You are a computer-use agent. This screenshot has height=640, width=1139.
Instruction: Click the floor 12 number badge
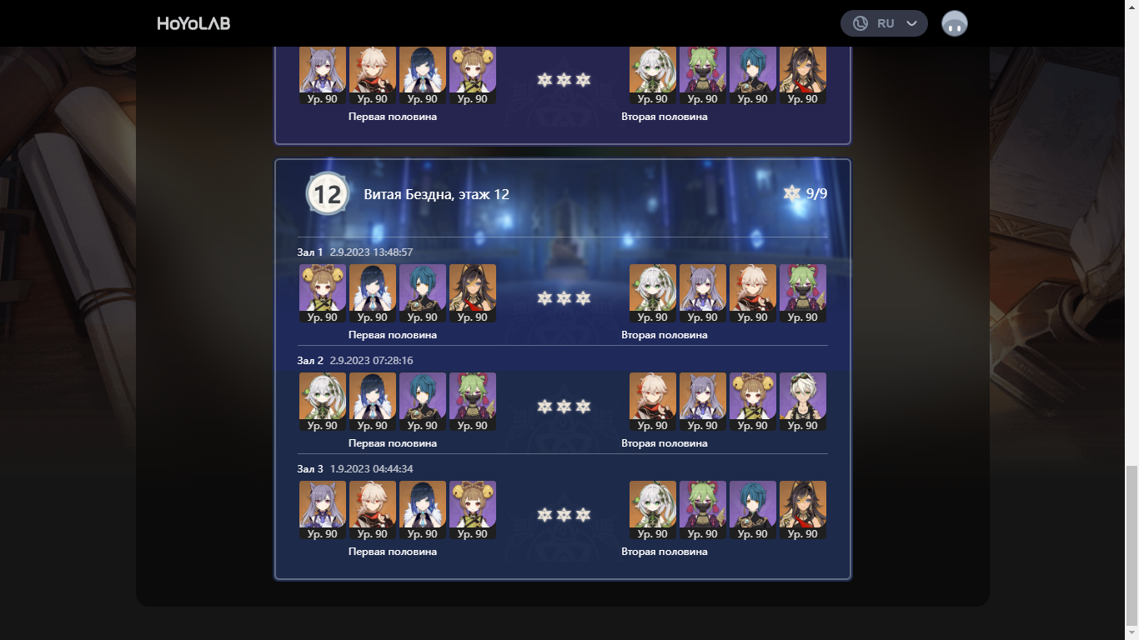coord(328,194)
